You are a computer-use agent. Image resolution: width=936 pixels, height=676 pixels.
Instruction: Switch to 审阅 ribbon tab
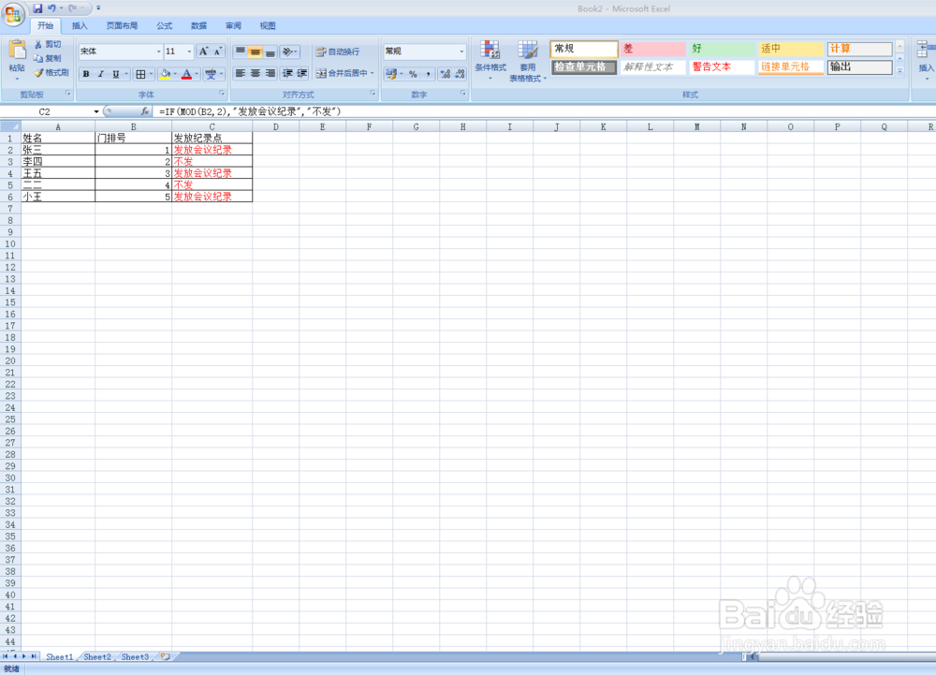(233, 25)
